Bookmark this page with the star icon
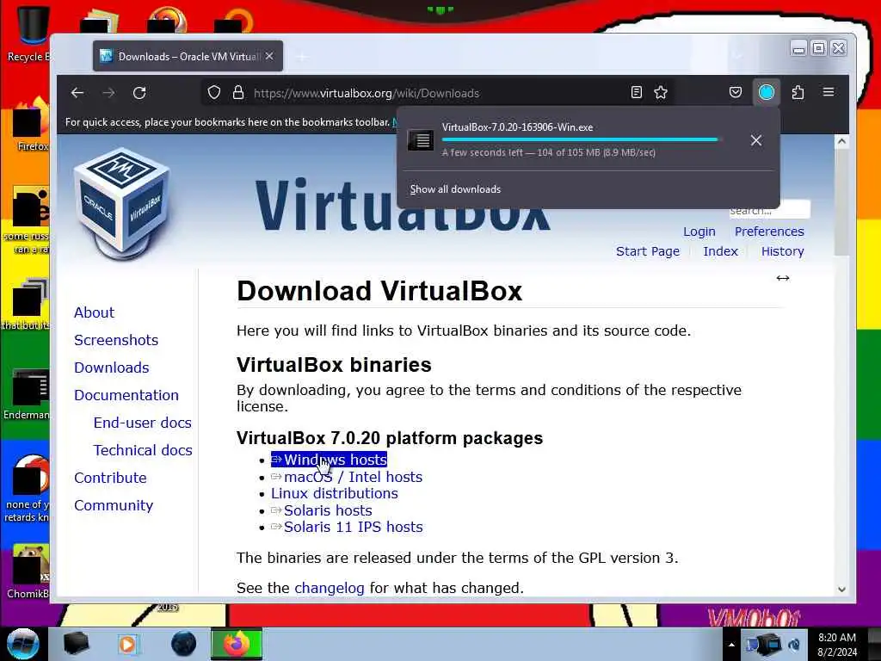Screen dimensions: 881x661 [x=661, y=93]
